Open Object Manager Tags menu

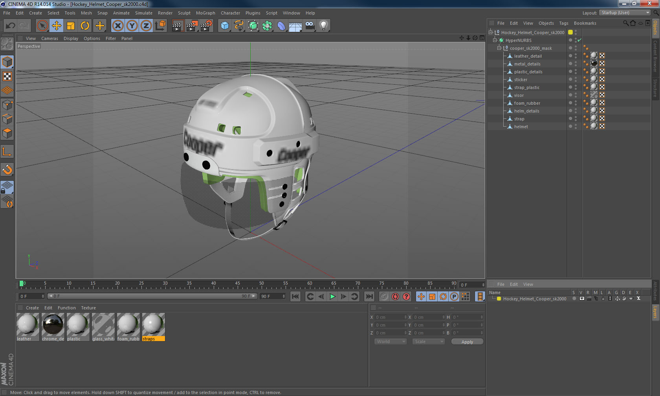[564, 23]
